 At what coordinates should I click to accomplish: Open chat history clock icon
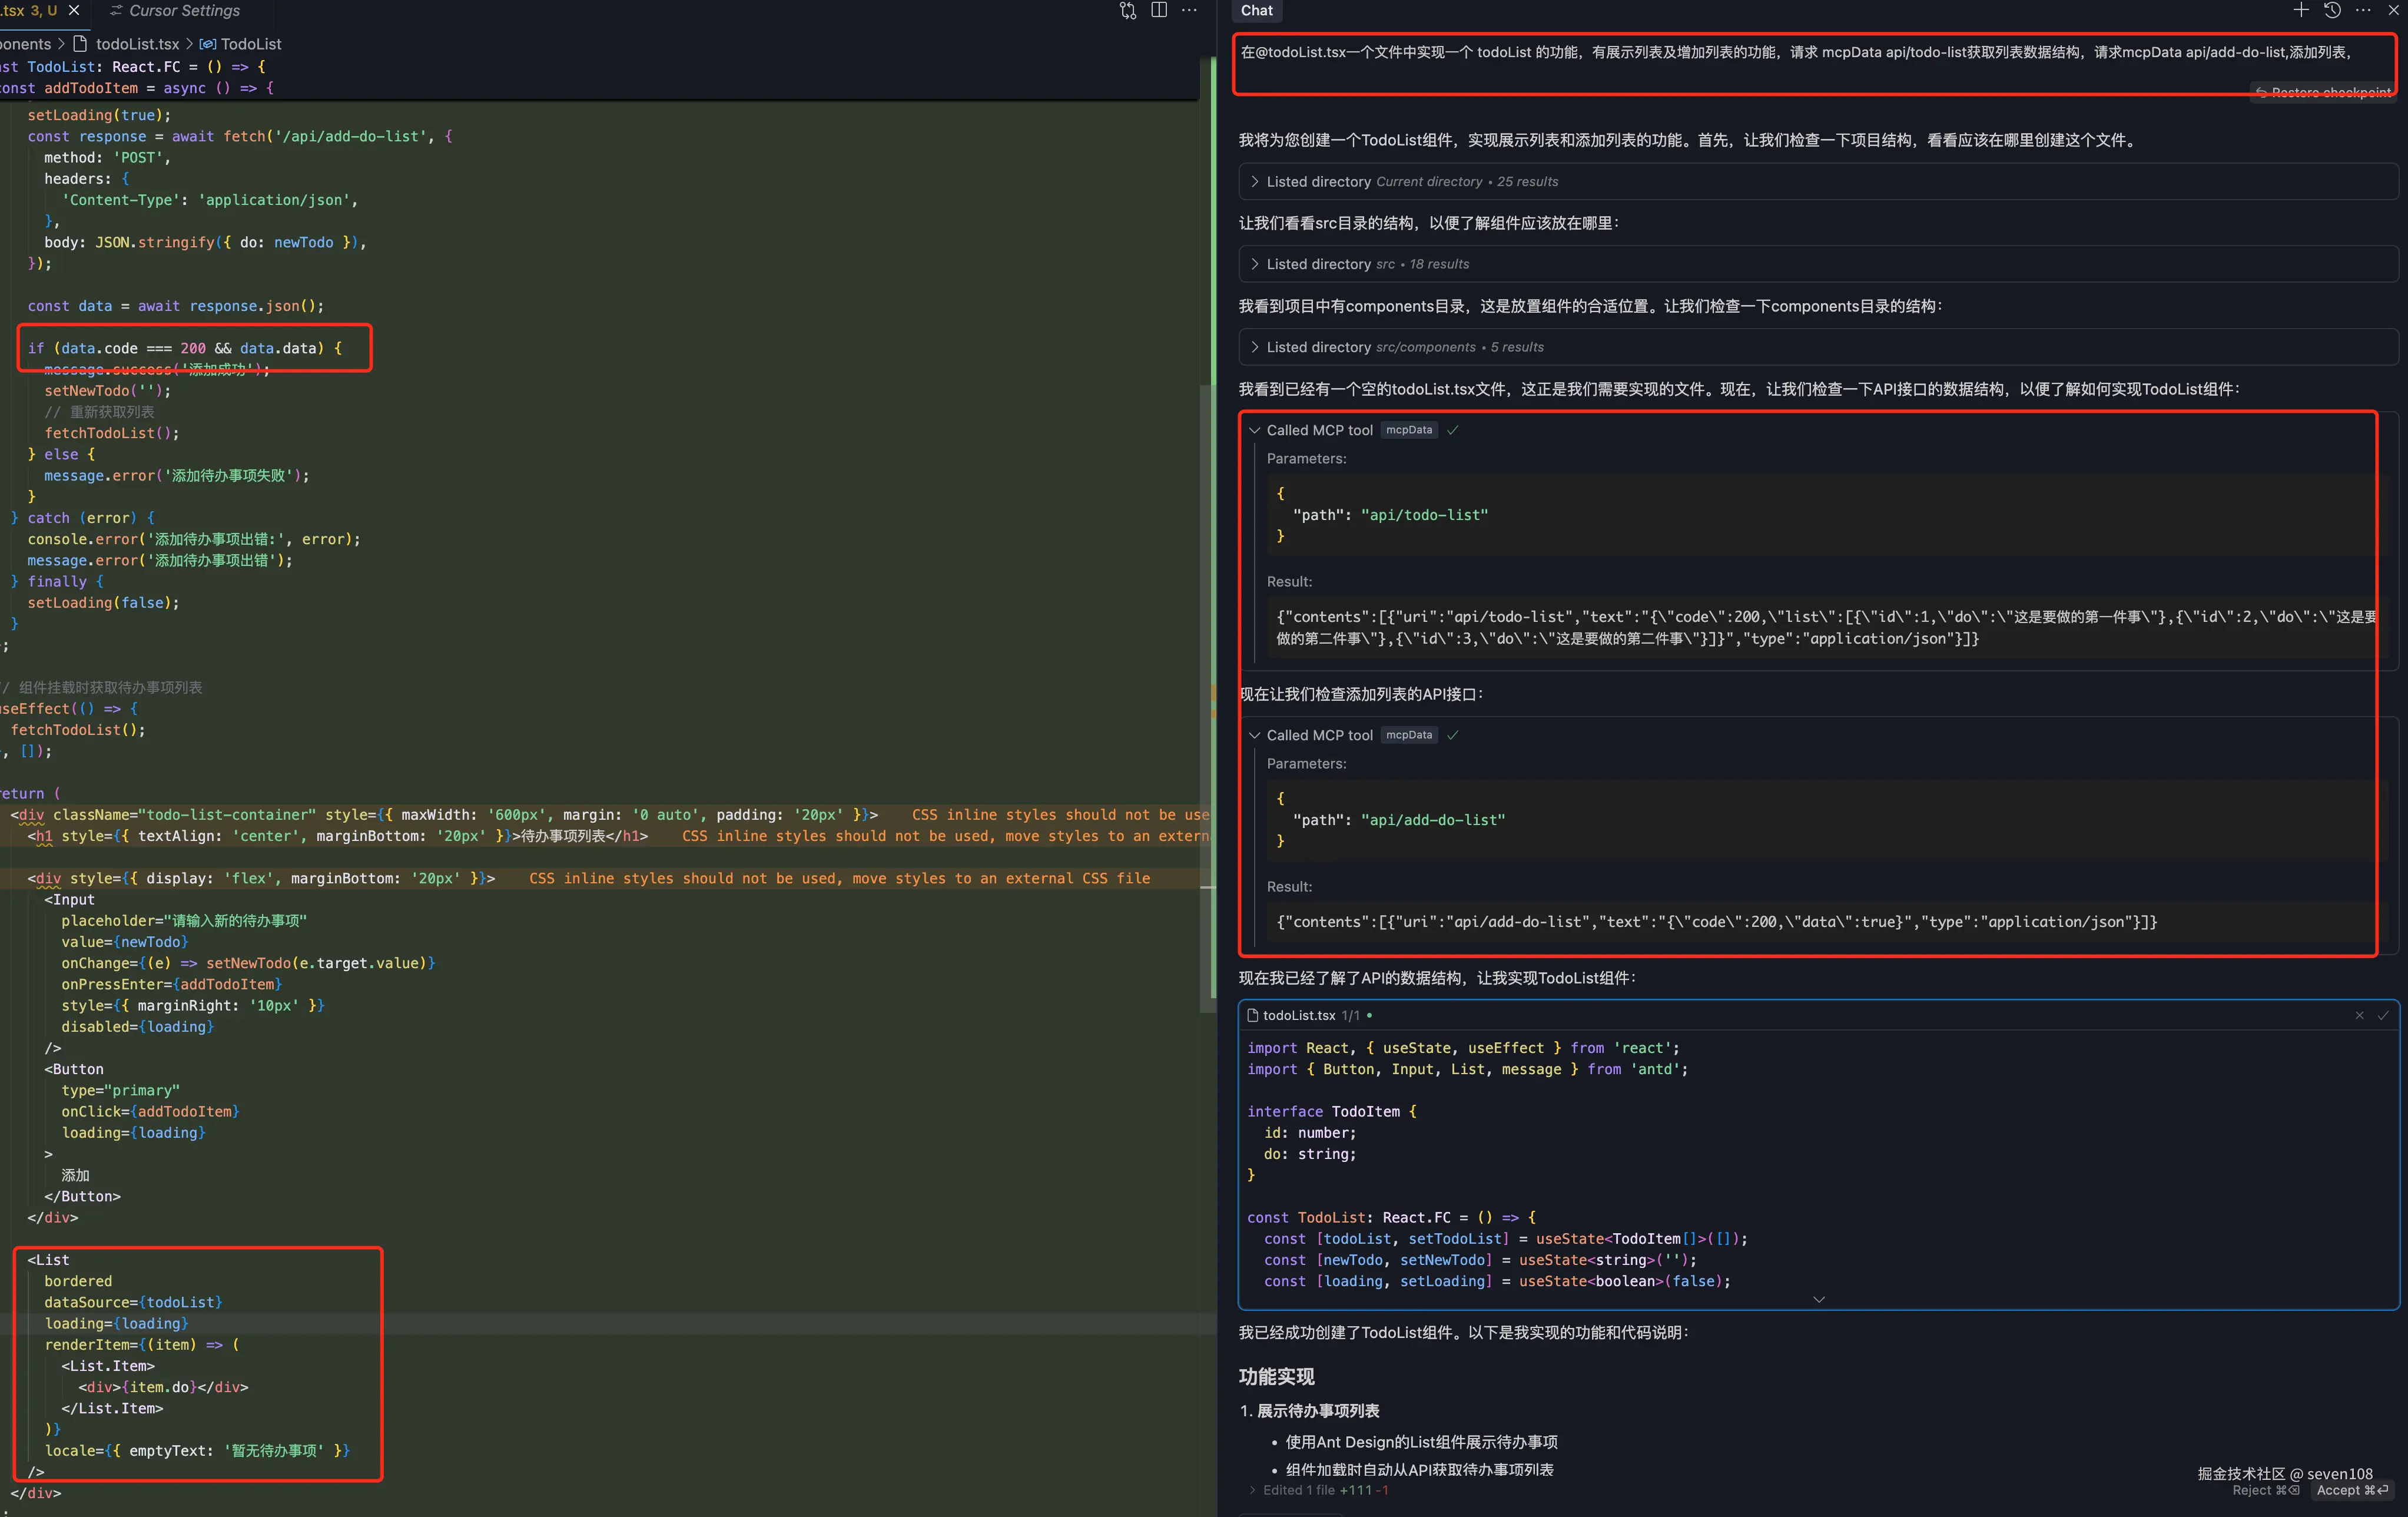(x=2332, y=10)
